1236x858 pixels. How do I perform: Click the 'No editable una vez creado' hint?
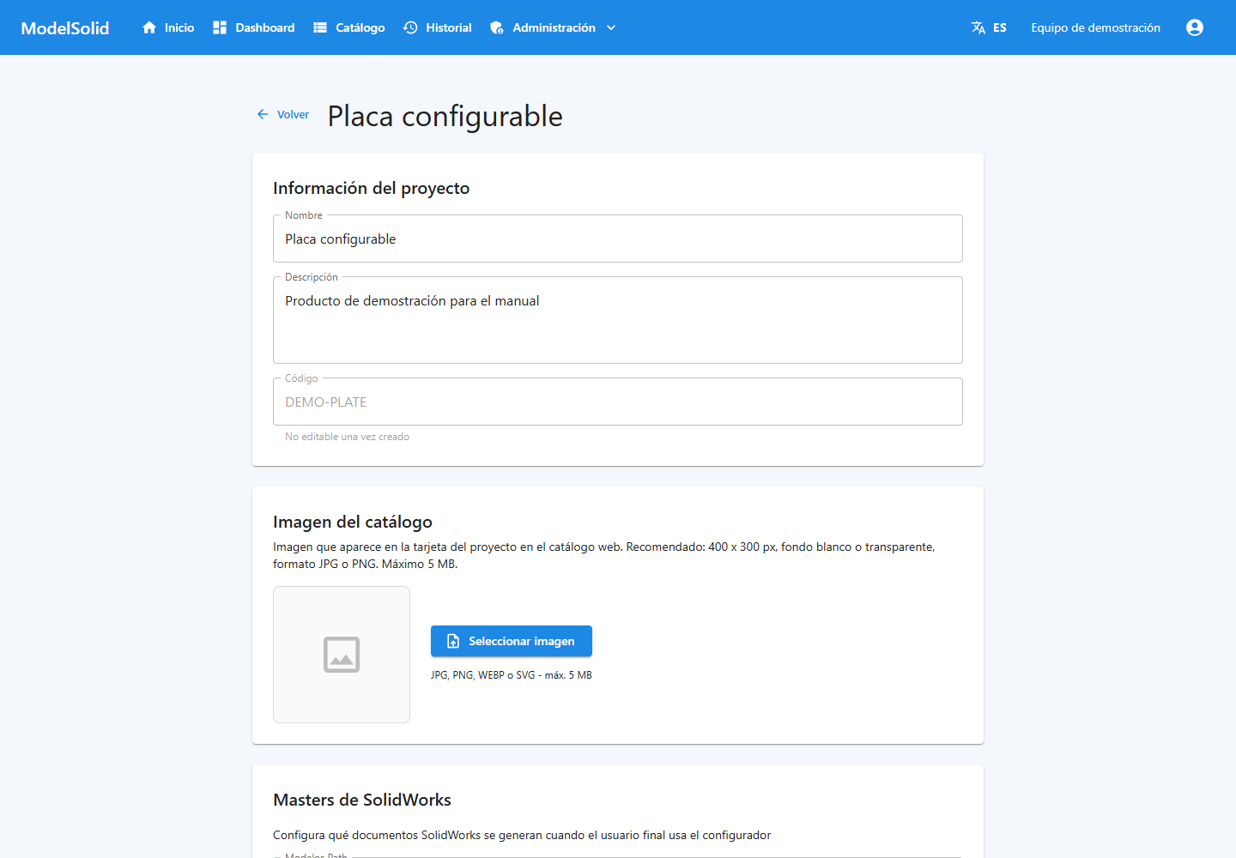[x=348, y=437]
